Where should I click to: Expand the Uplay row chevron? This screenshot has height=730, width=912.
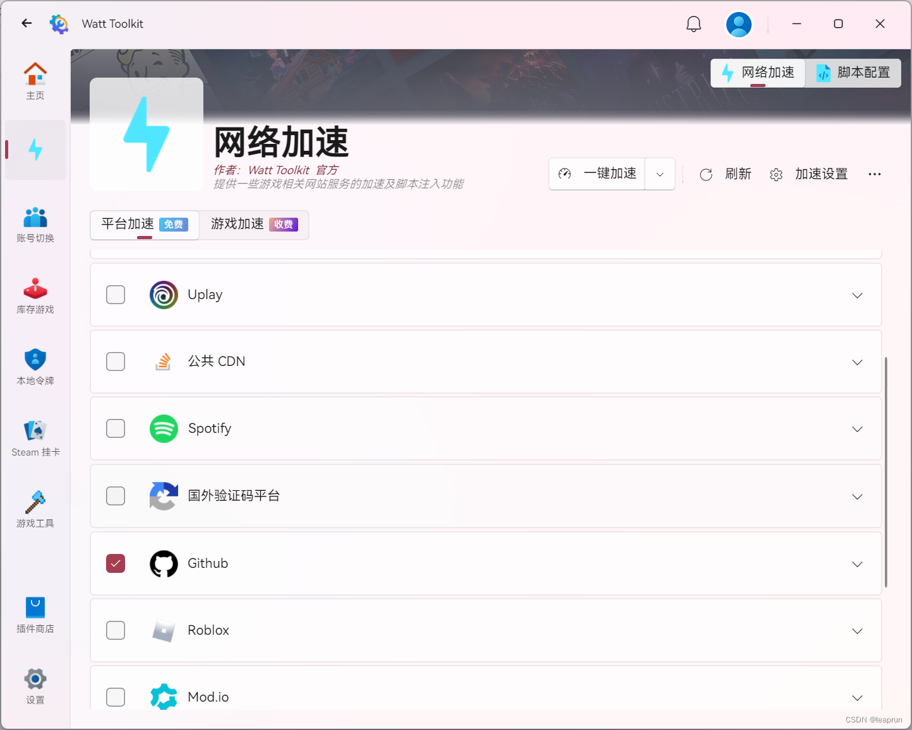pyautogui.click(x=857, y=295)
